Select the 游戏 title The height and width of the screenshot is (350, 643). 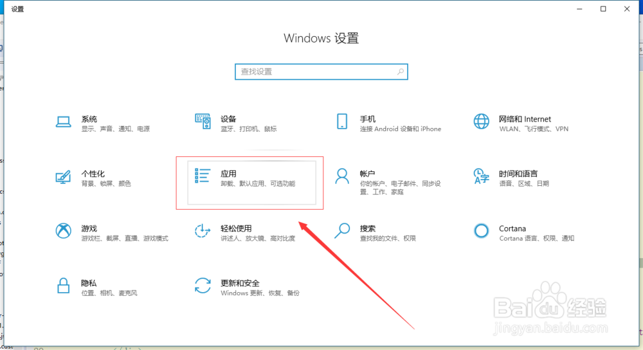89,228
